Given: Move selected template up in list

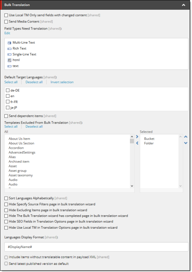Looking at the screenshot, I should (x=186, y=137).
